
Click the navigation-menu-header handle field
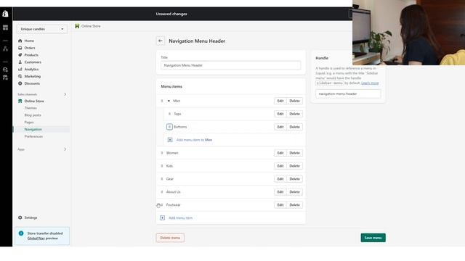tap(348, 94)
